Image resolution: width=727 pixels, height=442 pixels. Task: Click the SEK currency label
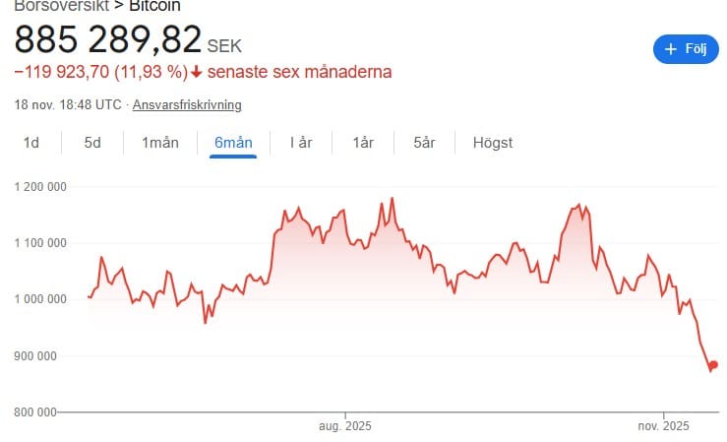224,45
